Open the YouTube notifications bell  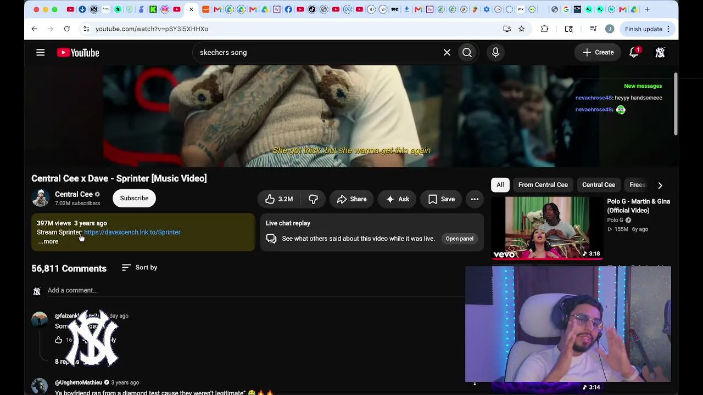click(634, 53)
